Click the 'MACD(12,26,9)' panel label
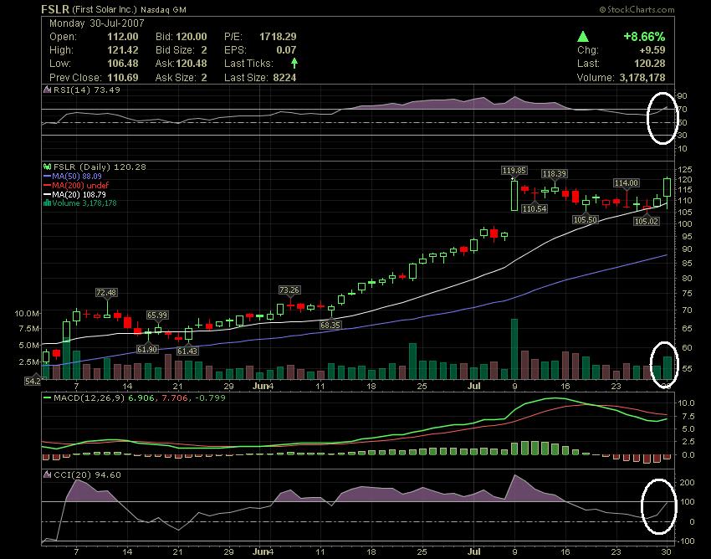711x559 pixels. (89, 398)
